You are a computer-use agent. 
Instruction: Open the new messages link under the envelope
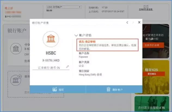click(x=146, y=9)
